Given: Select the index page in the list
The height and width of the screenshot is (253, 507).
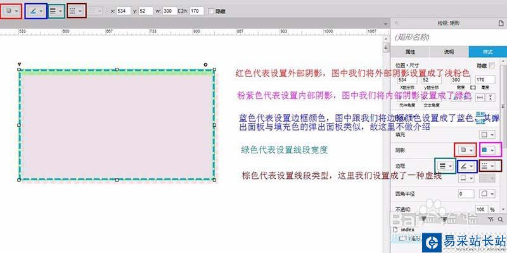Looking at the screenshot, I should tap(408, 230).
